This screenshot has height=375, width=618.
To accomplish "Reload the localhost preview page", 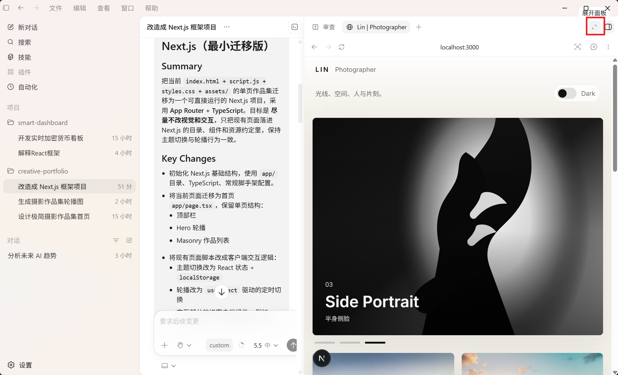I will click(x=342, y=47).
